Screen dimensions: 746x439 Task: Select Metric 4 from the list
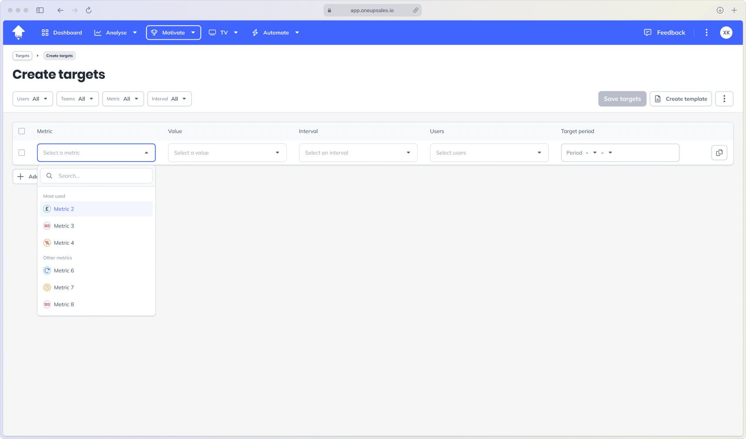[96, 243]
